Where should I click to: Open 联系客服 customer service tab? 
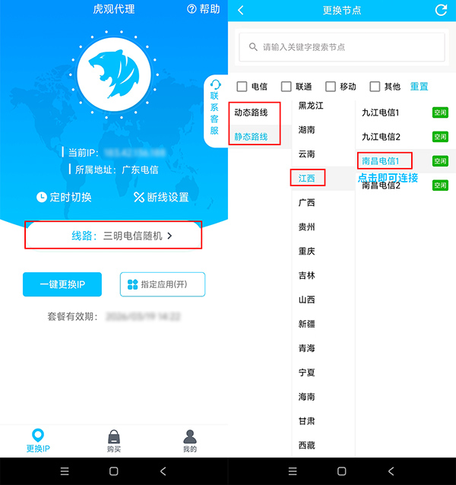click(x=214, y=111)
